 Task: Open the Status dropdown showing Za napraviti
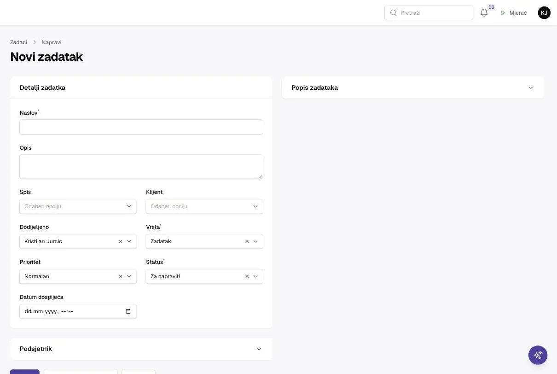[x=204, y=276]
